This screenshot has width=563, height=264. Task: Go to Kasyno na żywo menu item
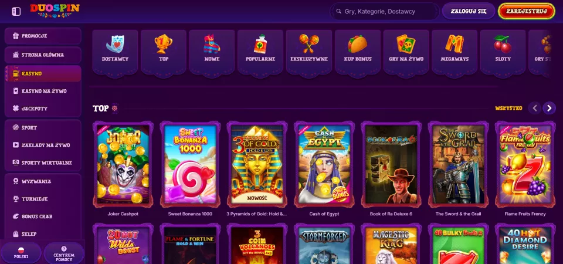[x=43, y=91]
